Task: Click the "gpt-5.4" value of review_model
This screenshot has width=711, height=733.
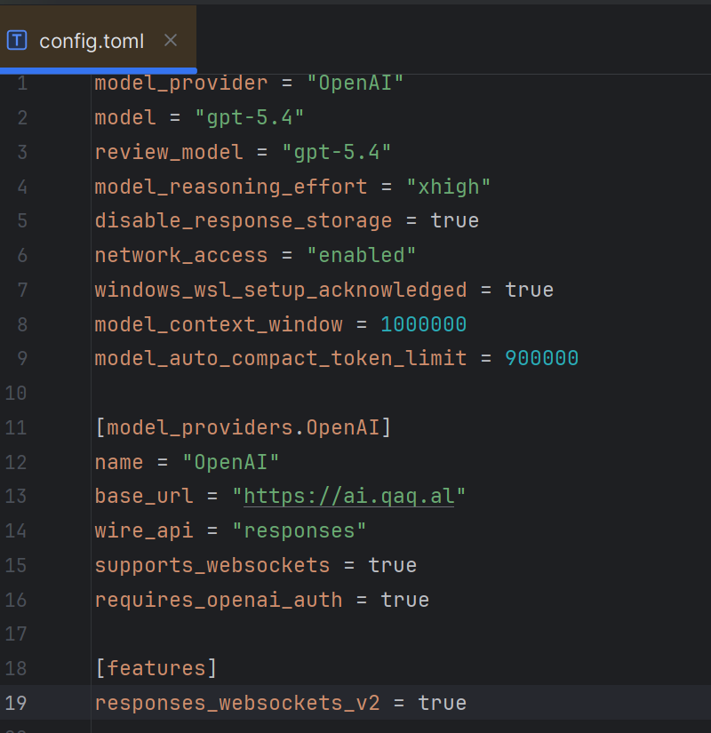Action: (336, 153)
